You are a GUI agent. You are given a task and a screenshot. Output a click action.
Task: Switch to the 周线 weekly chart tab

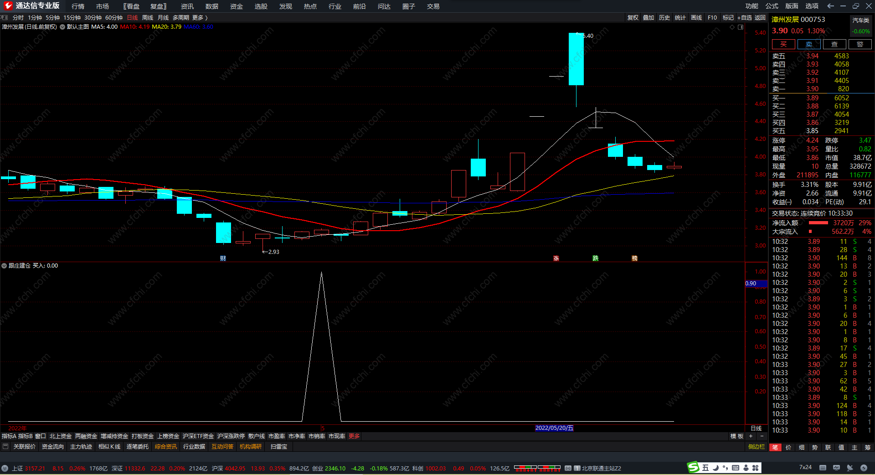pyautogui.click(x=148, y=18)
